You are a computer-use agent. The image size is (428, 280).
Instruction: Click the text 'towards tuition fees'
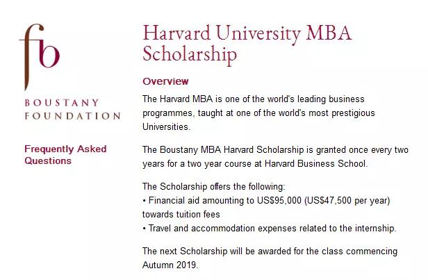[x=181, y=215]
